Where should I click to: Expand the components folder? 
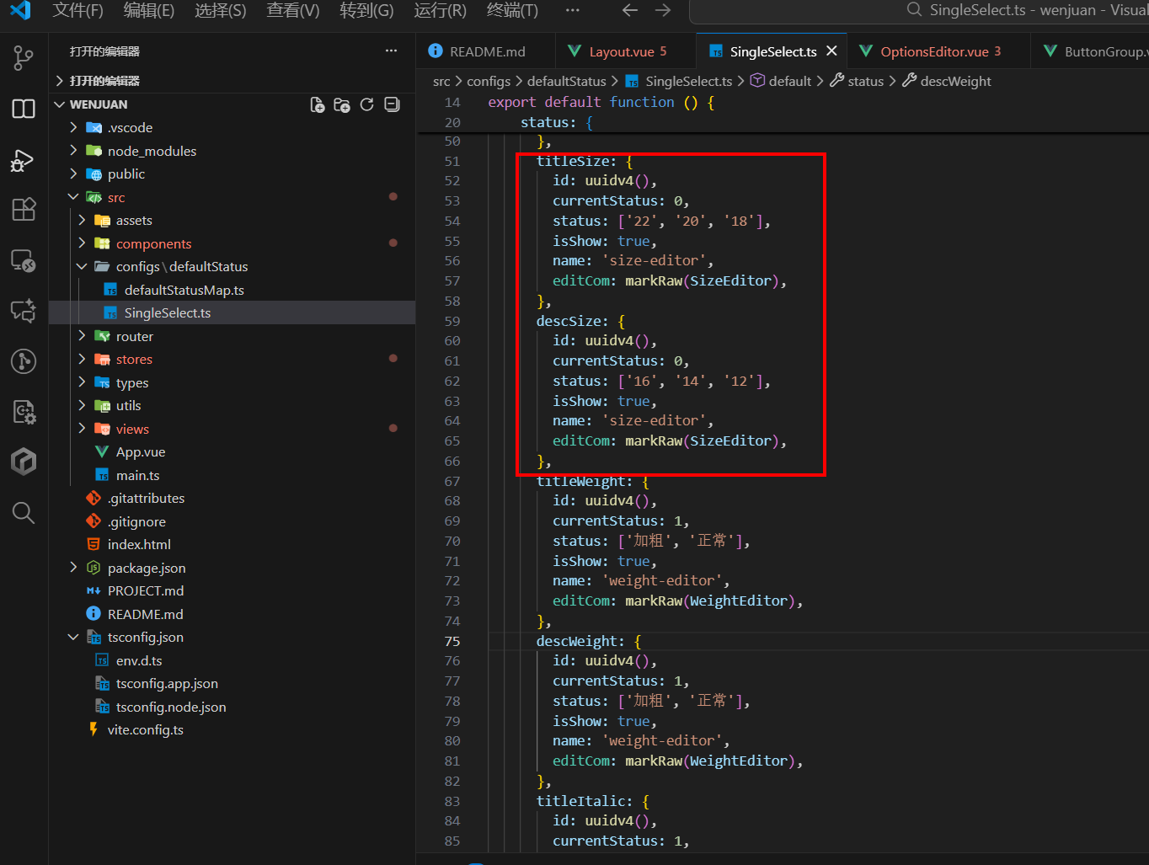click(82, 243)
